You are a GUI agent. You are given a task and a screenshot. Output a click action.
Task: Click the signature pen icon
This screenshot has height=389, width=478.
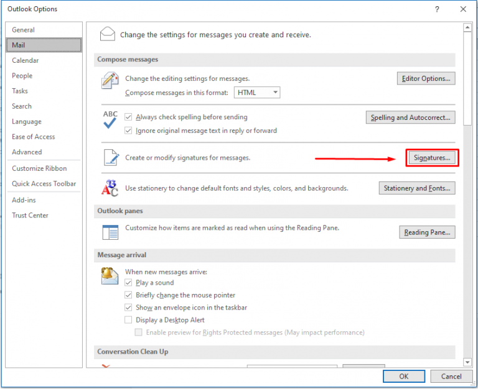coord(110,158)
